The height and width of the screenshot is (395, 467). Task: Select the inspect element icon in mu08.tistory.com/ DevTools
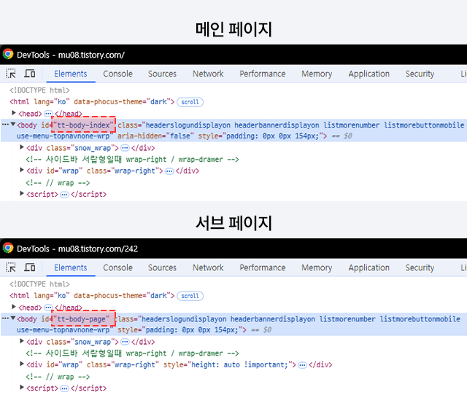tap(11, 74)
